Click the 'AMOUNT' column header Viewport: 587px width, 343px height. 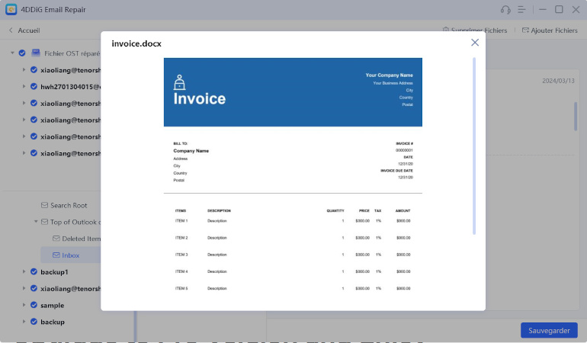(403, 211)
